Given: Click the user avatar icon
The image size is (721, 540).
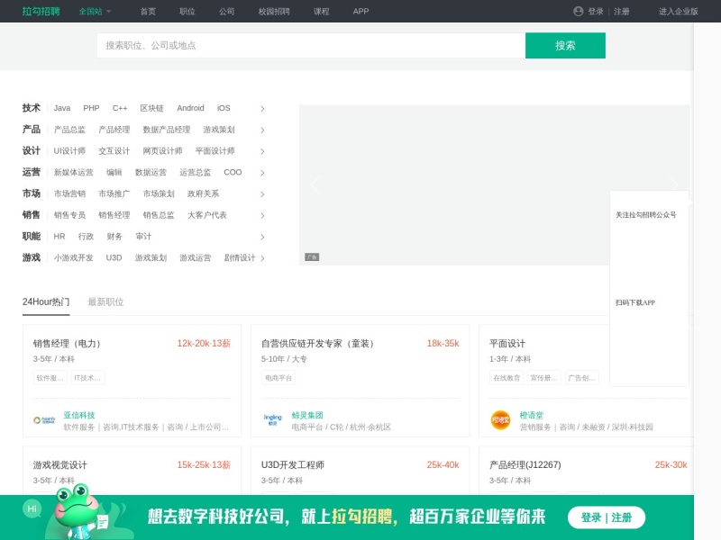Looking at the screenshot, I should pos(579,12).
